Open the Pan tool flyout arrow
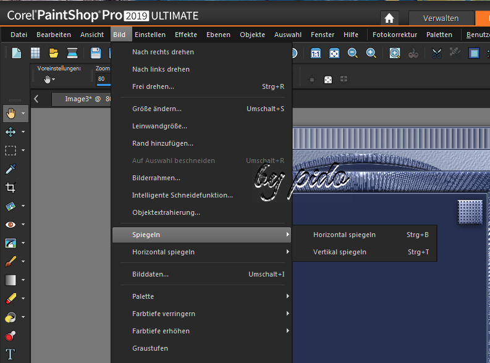 pyautogui.click(x=23, y=114)
